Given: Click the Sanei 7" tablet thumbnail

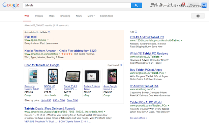Looking at the screenshot, I should 72,76.
